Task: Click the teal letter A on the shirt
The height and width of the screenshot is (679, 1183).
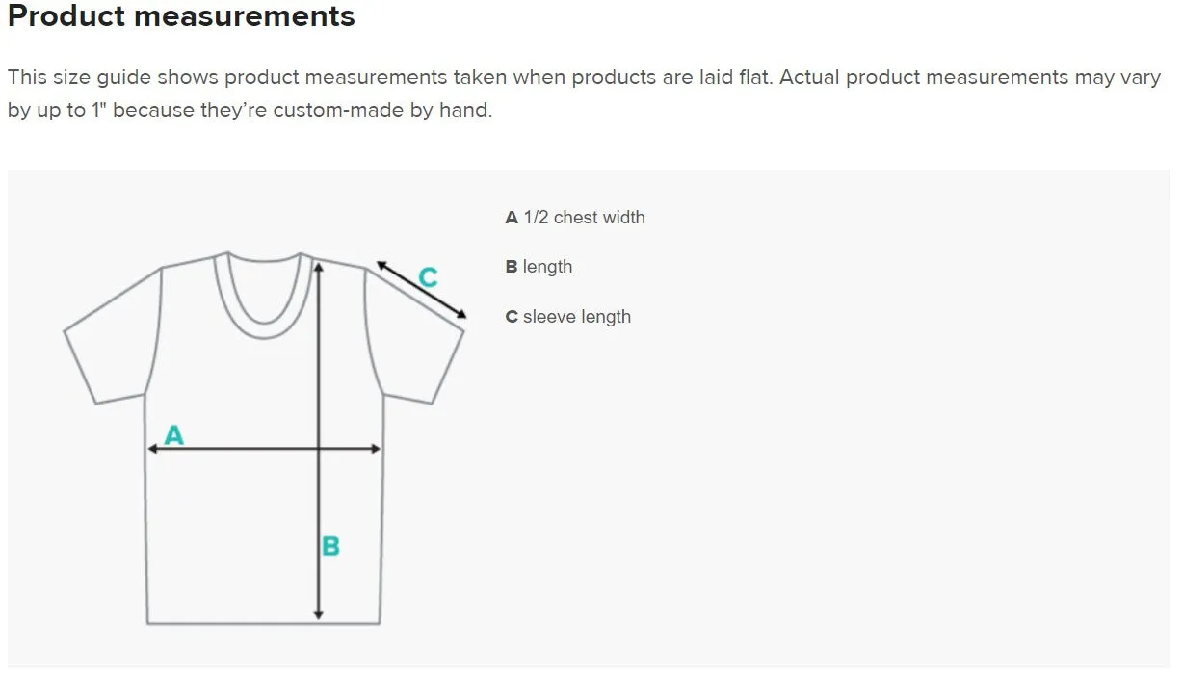Action: coord(173,435)
